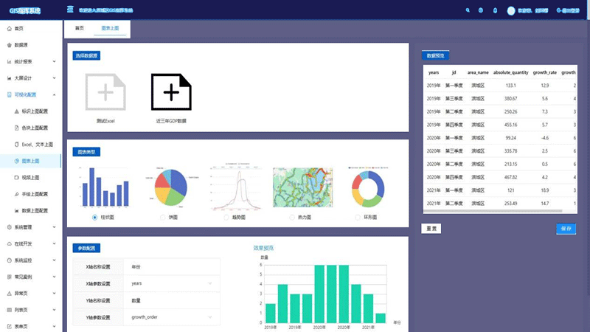This screenshot has height=332, width=590.
Task: Click the search icon in top bar
Action: (x=468, y=10)
